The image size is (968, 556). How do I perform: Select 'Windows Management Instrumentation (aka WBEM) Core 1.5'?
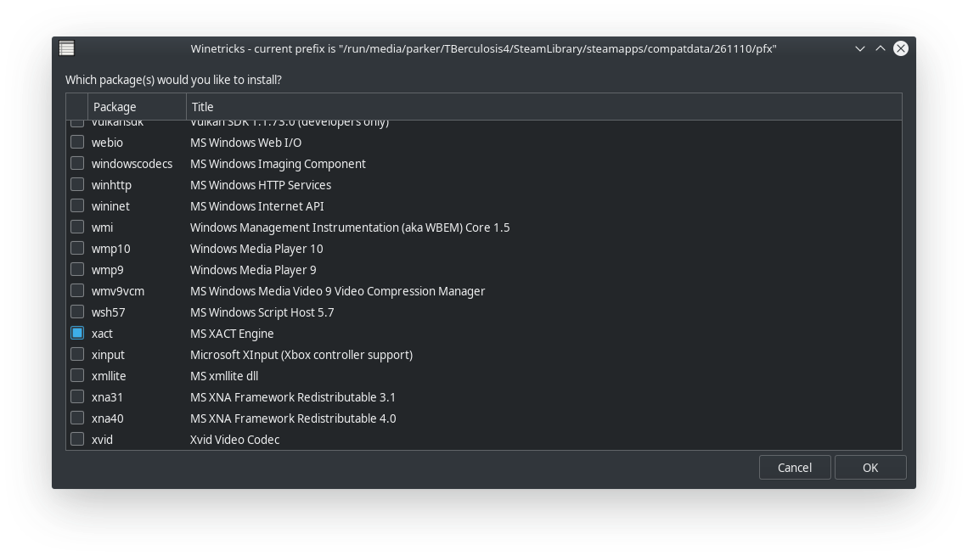350,227
